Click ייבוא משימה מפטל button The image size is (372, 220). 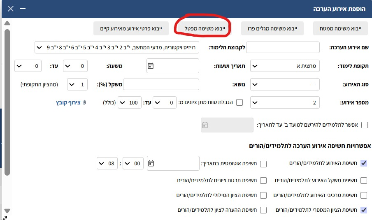205,28
